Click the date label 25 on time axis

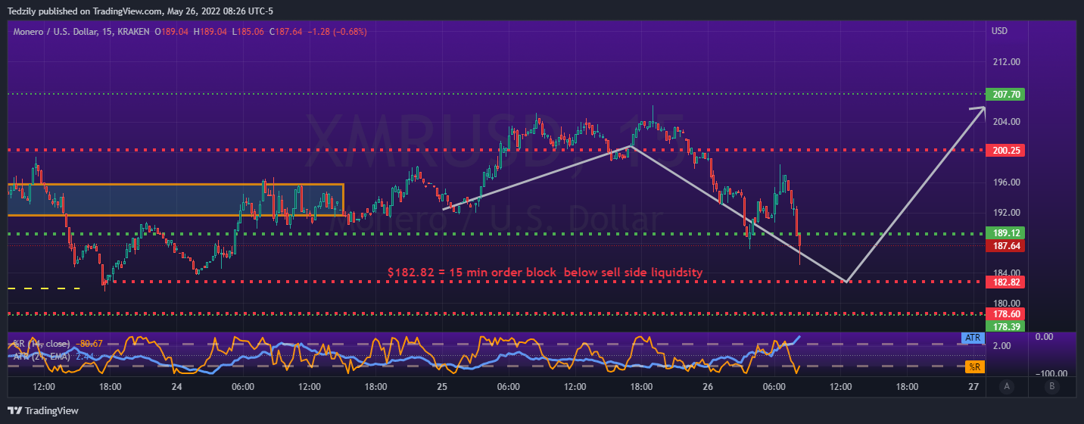coord(442,387)
